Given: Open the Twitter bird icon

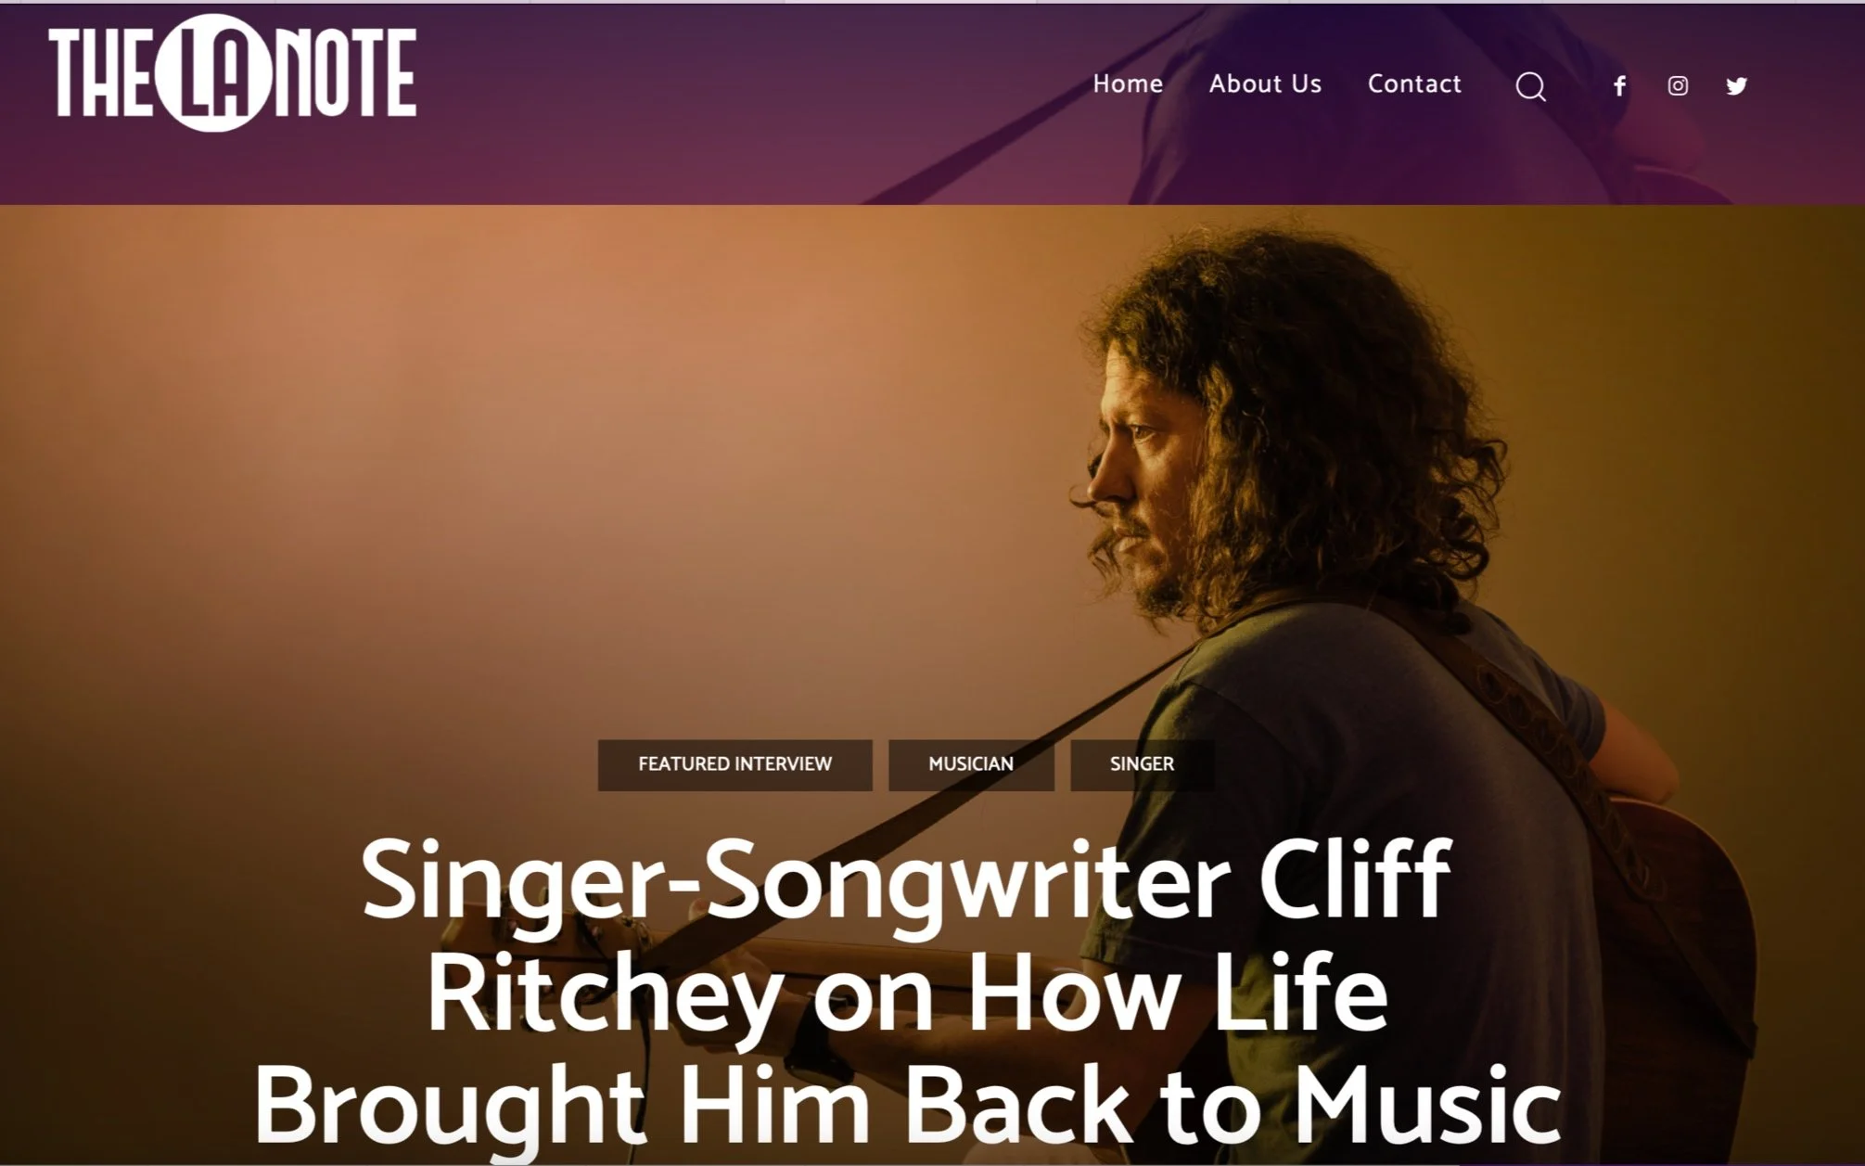Looking at the screenshot, I should point(1736,86).
